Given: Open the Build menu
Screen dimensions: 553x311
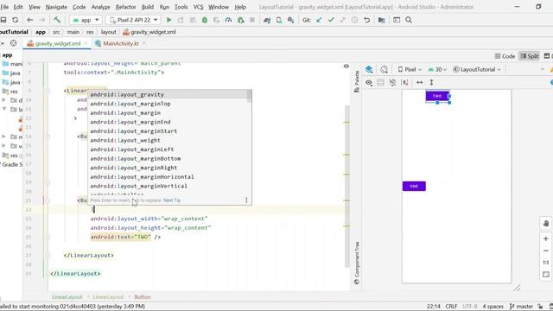Looking at the screenshot, I should coord(148,7).
